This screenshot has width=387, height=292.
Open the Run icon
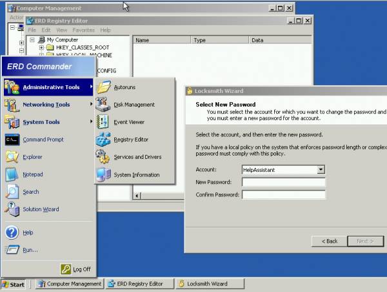pos(12,250)
